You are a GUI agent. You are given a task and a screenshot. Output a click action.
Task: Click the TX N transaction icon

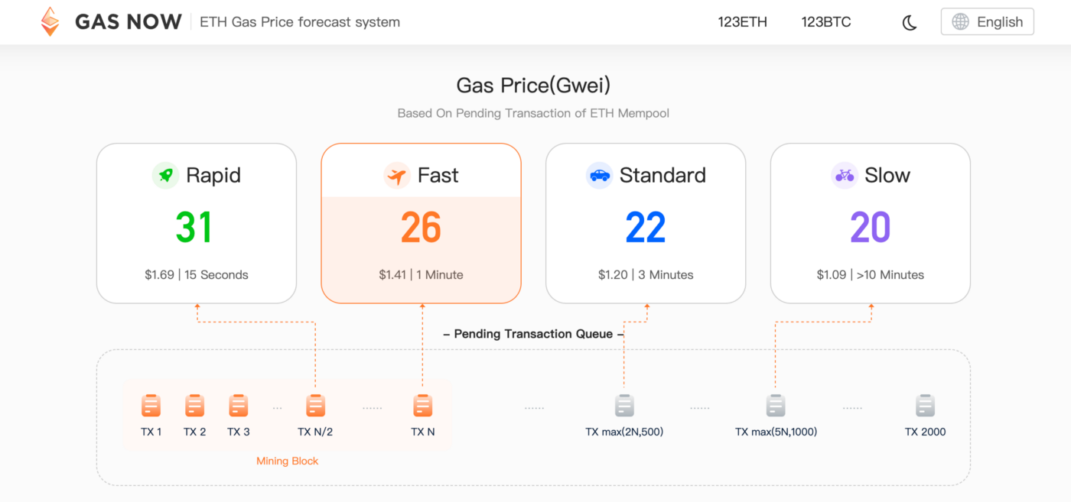423,406
